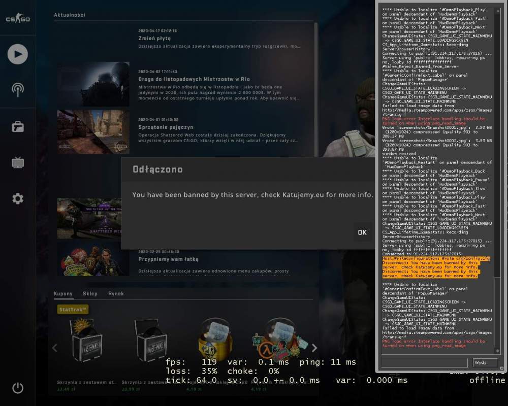The height and width of the screenshot is (406, 508).
Task: Open the Watch TV icon
Action: tap(18, 162)
